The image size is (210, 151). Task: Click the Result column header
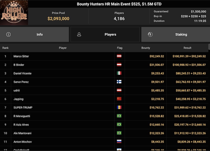click(187, 48)
